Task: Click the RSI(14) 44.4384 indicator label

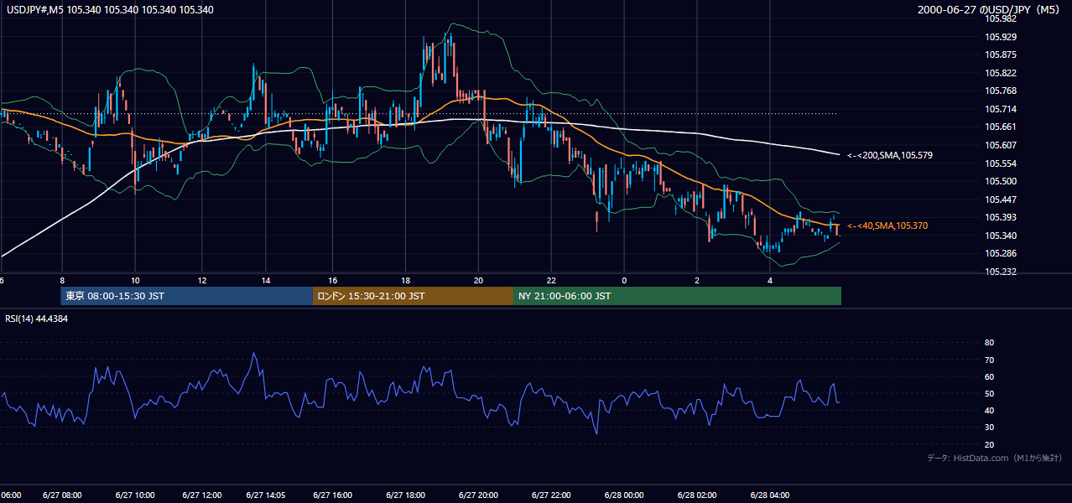Action: (37, 319)
